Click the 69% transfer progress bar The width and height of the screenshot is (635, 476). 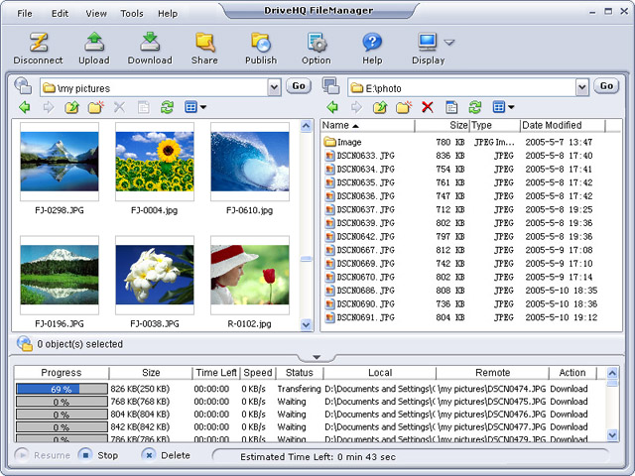[x=61, y=389]
